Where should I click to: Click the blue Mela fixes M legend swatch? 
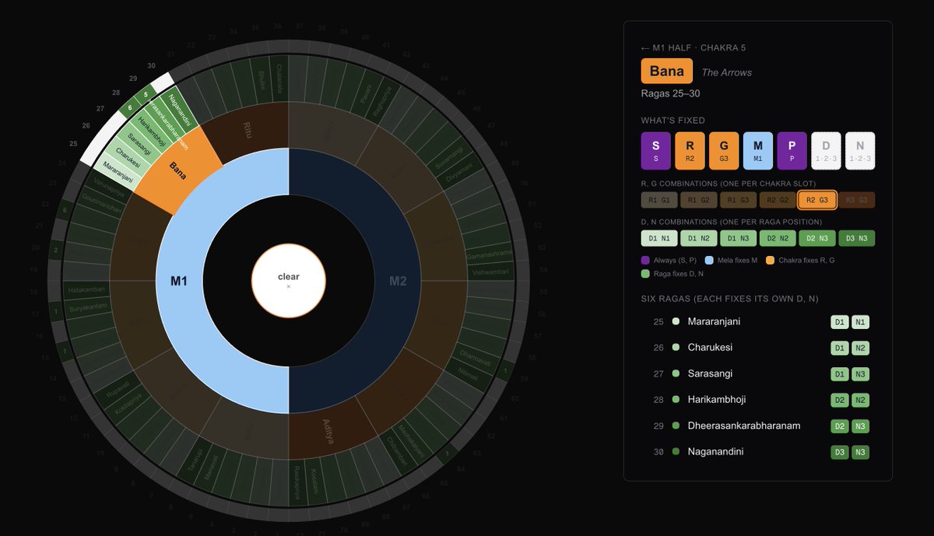(708, 260)
